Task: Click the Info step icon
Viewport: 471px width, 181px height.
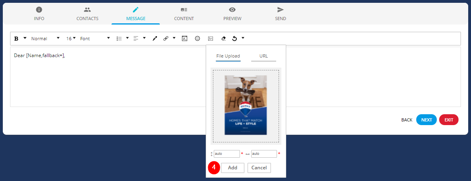Action: (39, 10)
